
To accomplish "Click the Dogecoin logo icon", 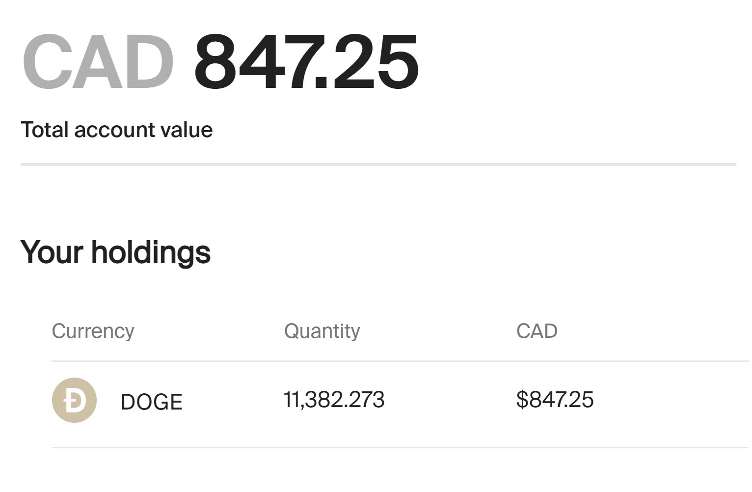I will 74,400.
